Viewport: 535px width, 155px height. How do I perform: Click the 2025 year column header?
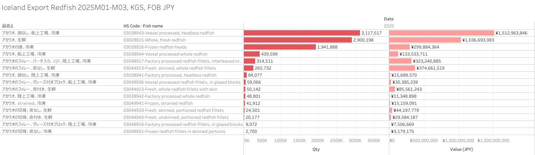[x=389, y=26]
